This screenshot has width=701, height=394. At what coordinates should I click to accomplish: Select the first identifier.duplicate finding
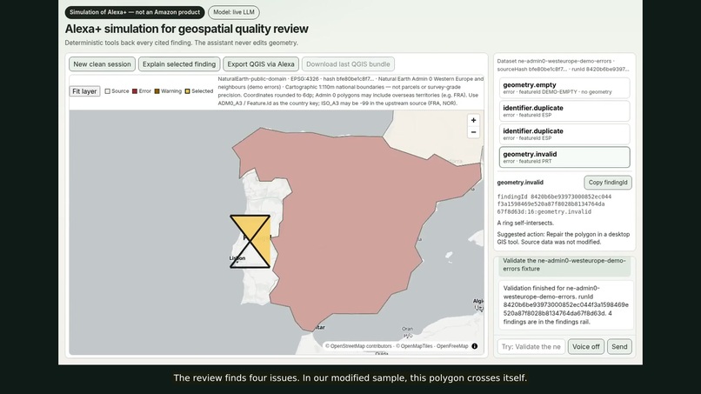(564, 111)
